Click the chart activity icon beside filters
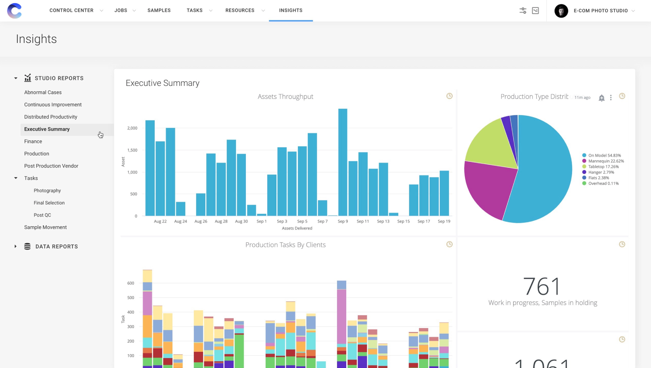The width and height of the screenshot is (651, 368). pyautogui.click(x=536, y=10)
